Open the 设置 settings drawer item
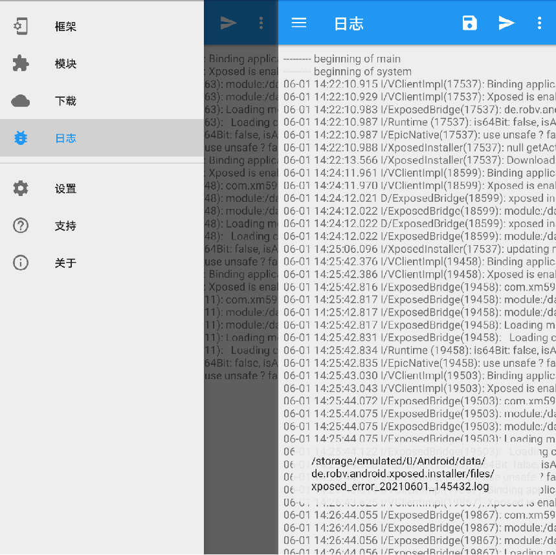The width and height of the screenshot is (556, 555). tap(102, 188)
